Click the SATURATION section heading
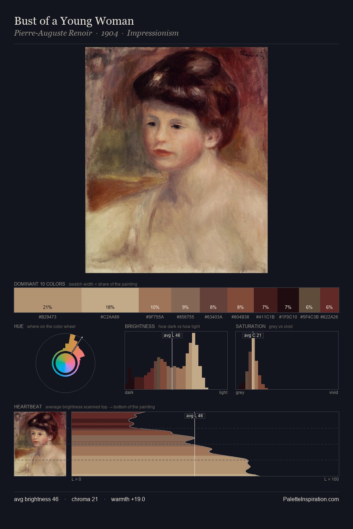 tap(251, 326)
